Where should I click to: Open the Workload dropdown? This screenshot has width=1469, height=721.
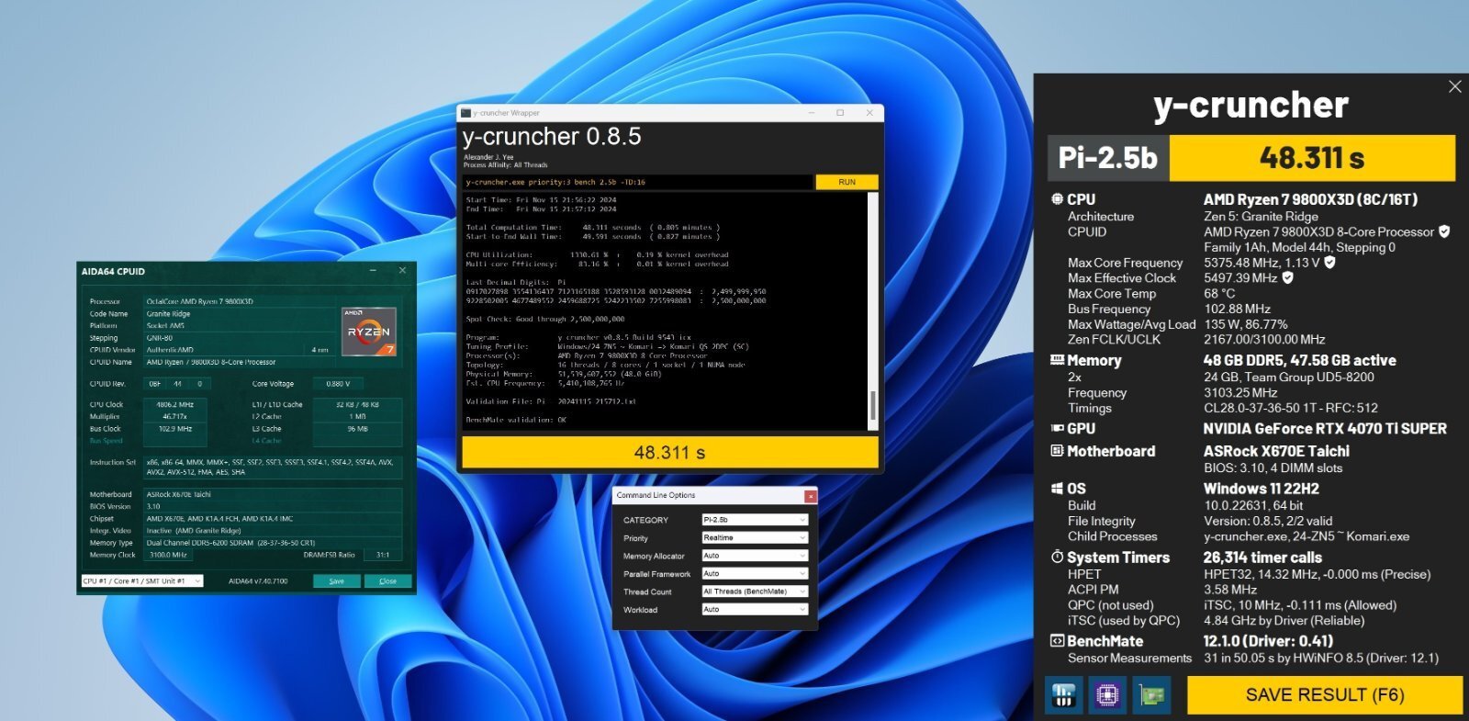(754, 610)
